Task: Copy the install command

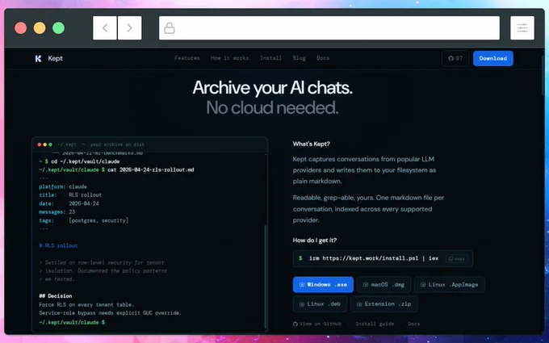Action: (457, 258)
